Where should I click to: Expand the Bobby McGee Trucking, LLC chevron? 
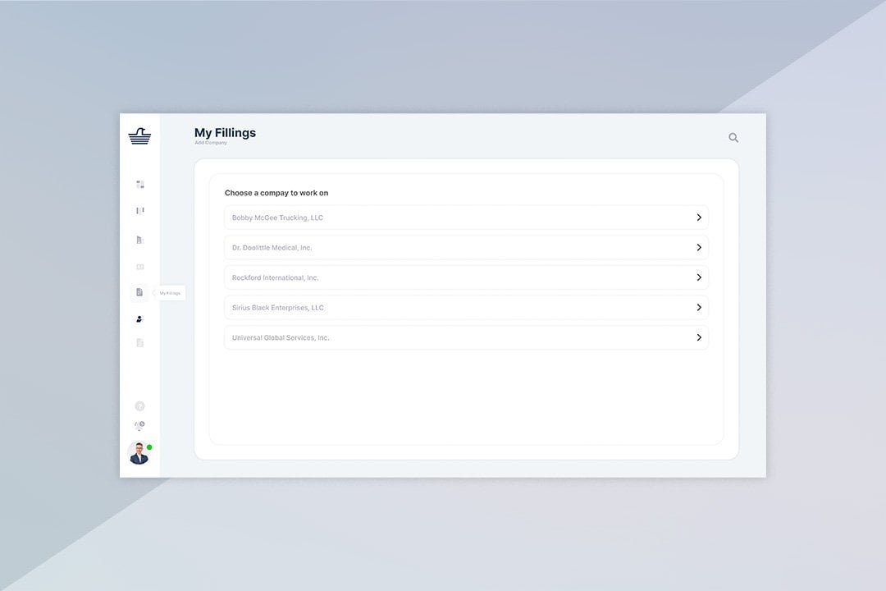point(699,218)
